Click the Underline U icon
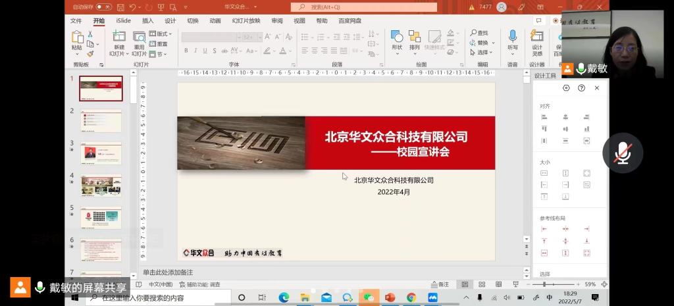674x306 pixels. click(x=205, y=51)
